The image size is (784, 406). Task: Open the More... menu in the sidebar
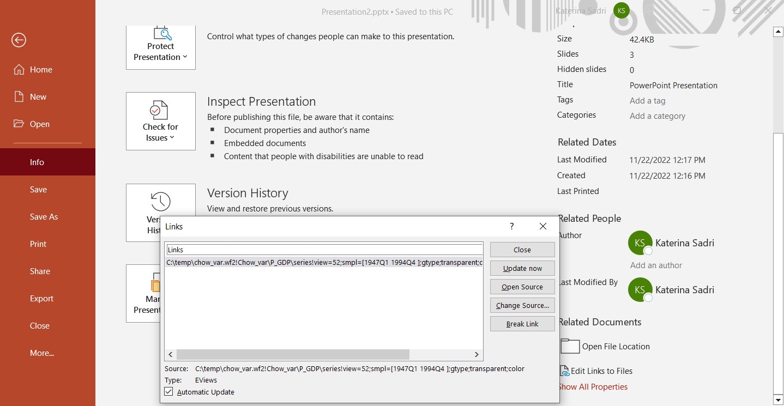pyautogui.click(x=42, y=353)
